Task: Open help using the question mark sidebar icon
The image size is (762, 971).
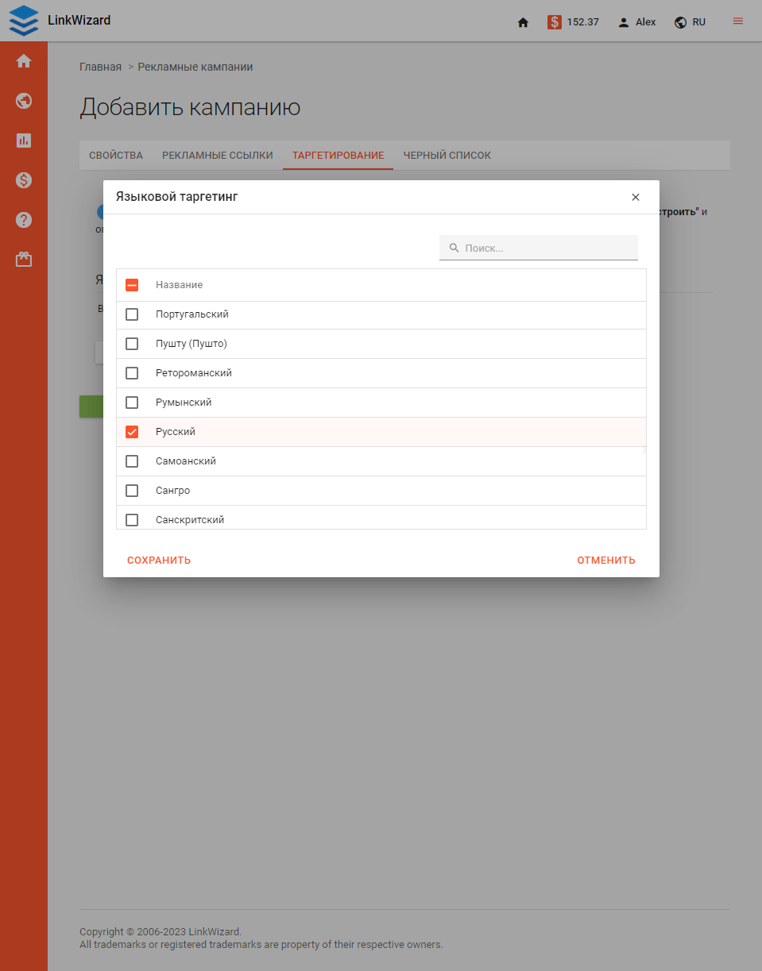Action: (24, 220)
